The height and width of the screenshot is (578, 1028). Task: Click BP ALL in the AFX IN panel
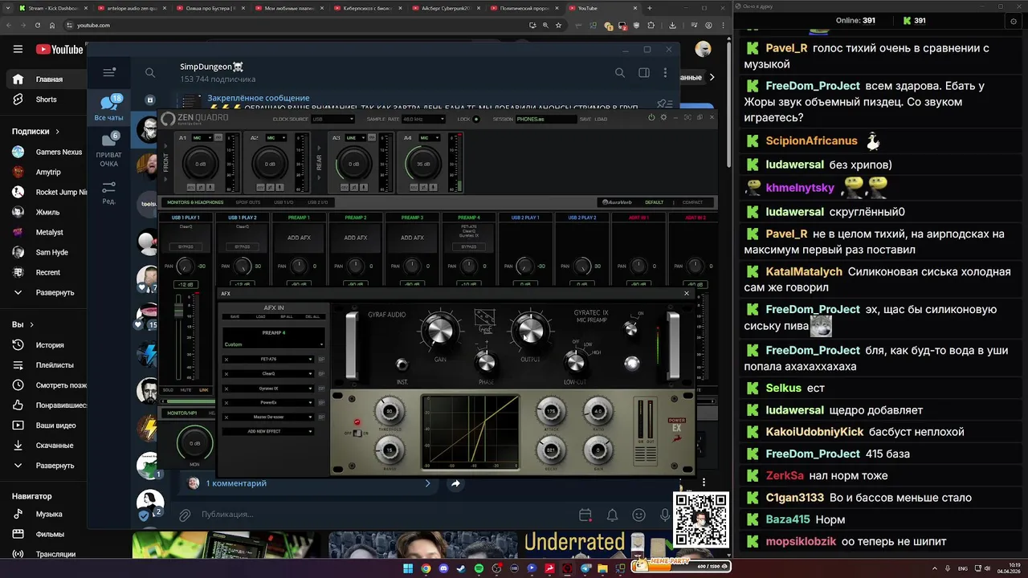point(287,316)
